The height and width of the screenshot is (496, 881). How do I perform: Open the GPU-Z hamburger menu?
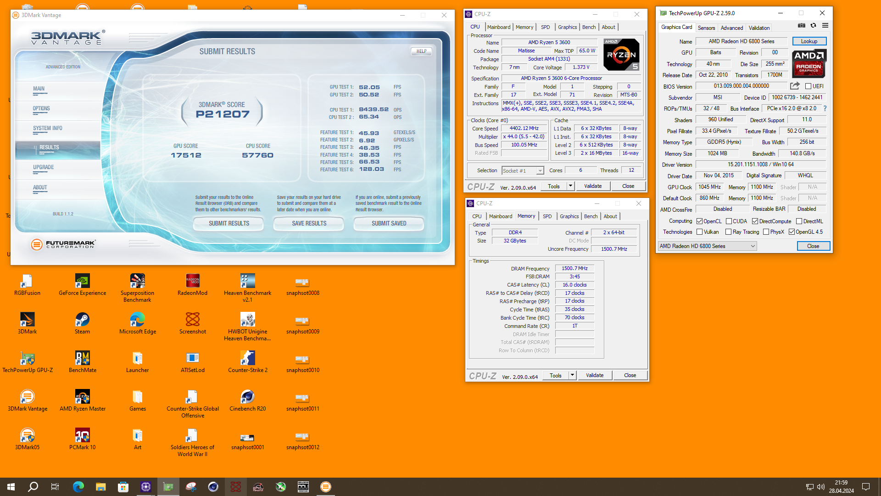(x=825, y=26)
